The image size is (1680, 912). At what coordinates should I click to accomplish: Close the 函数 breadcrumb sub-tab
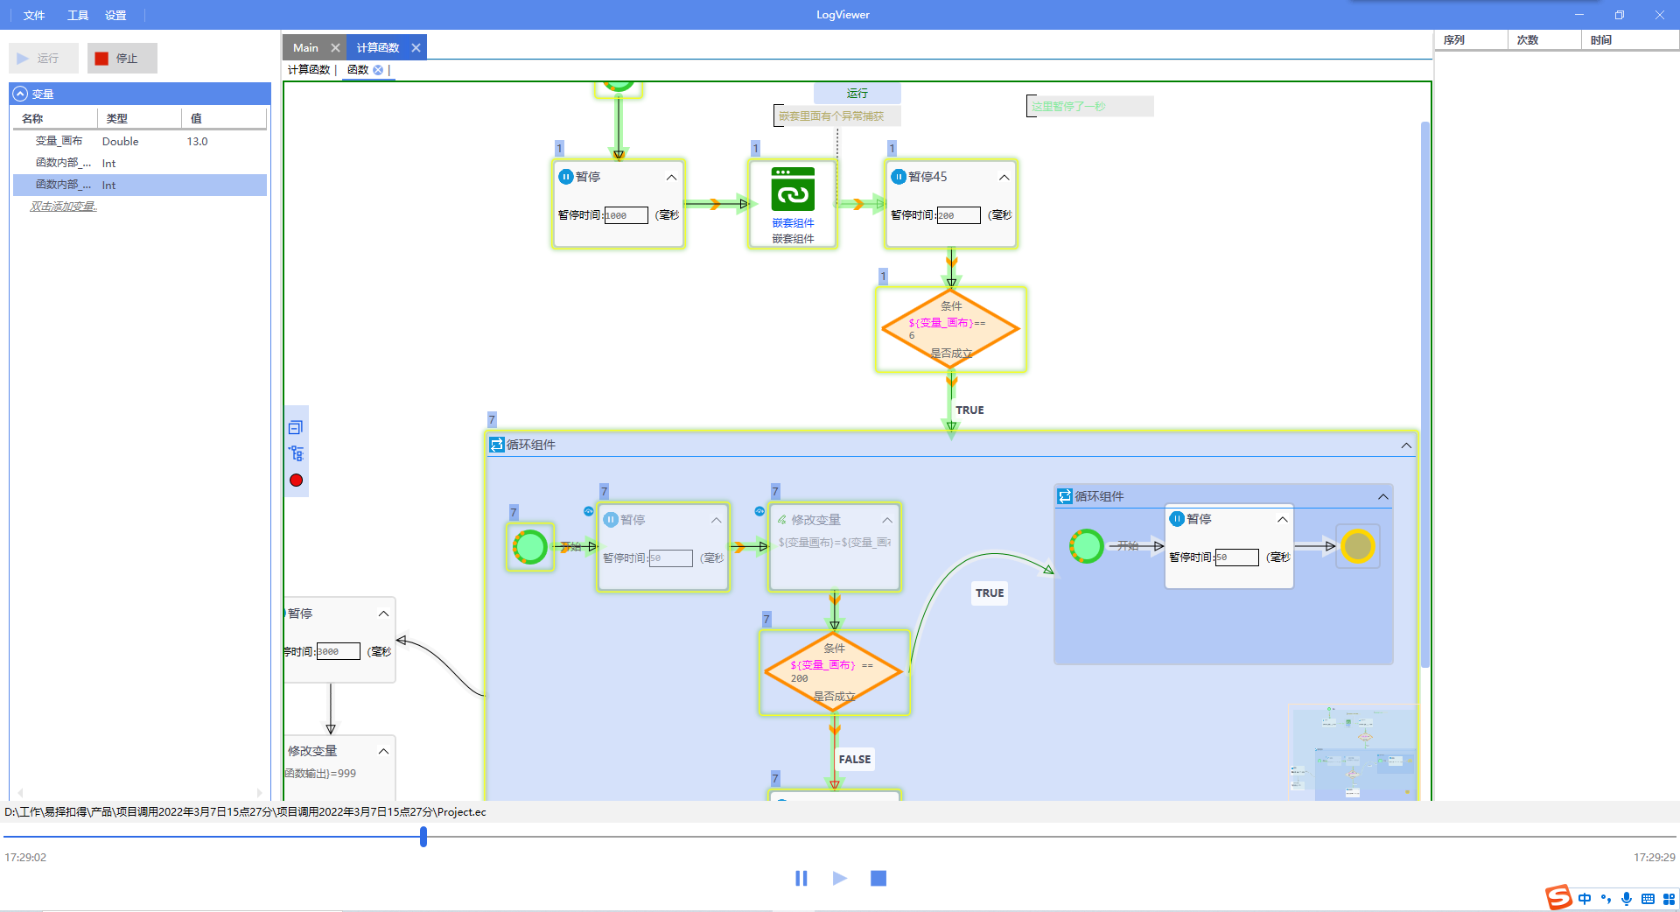coord(378,70)
